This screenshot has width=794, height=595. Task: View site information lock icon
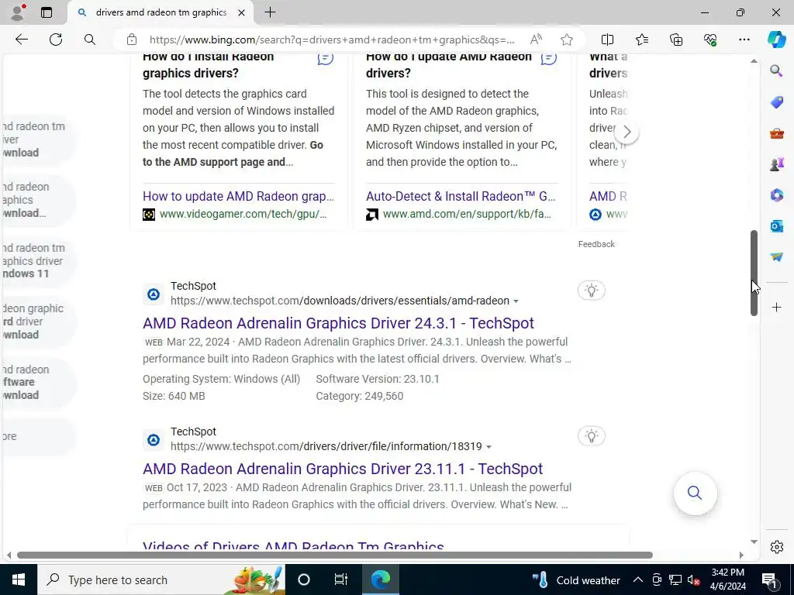coord(132,40)
